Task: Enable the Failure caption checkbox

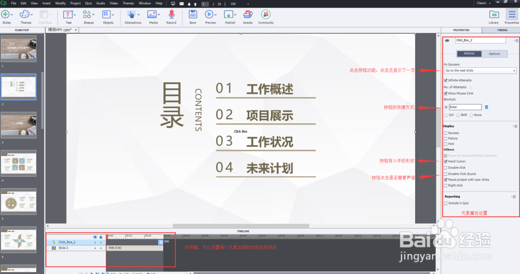Action: [x=446, y=139]
